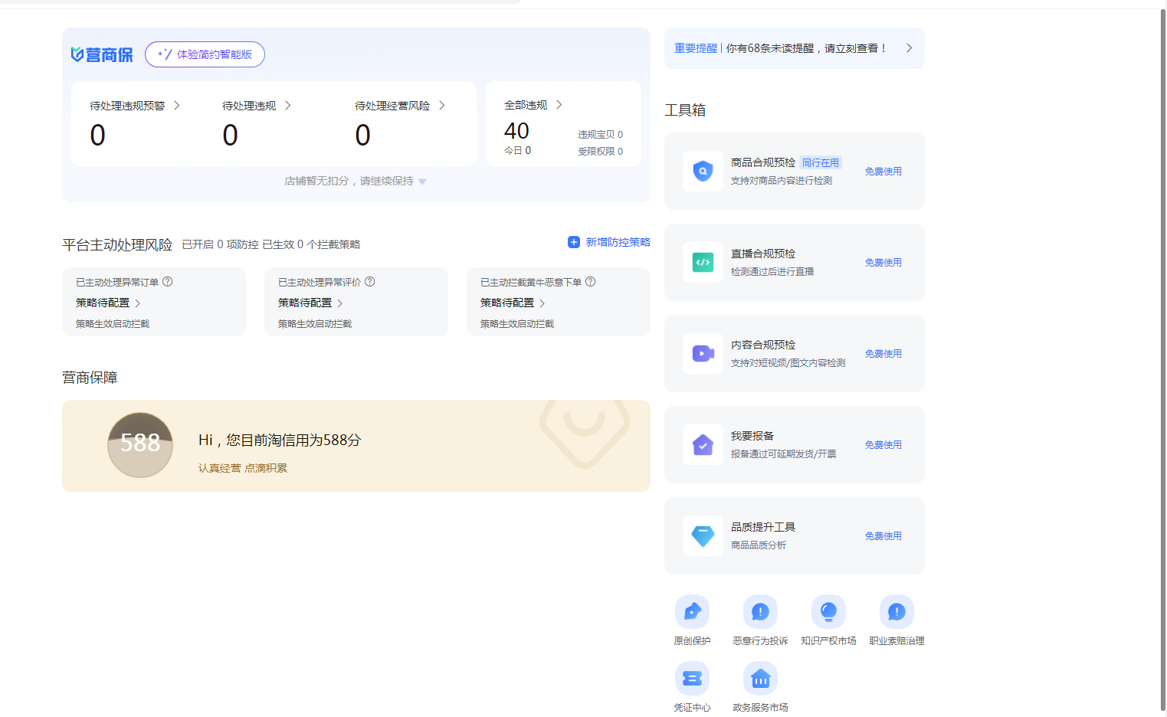Open the 凭证中心 icon
This screenshot has width=1167, height=717.
point(692,678)
